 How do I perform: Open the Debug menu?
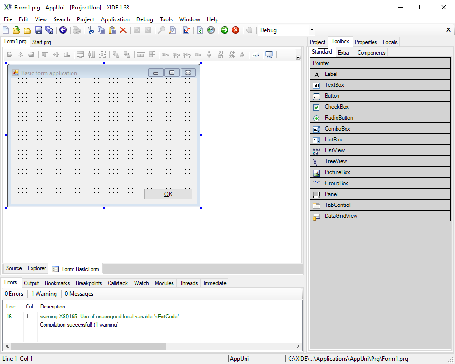click(x=145, y=19)
